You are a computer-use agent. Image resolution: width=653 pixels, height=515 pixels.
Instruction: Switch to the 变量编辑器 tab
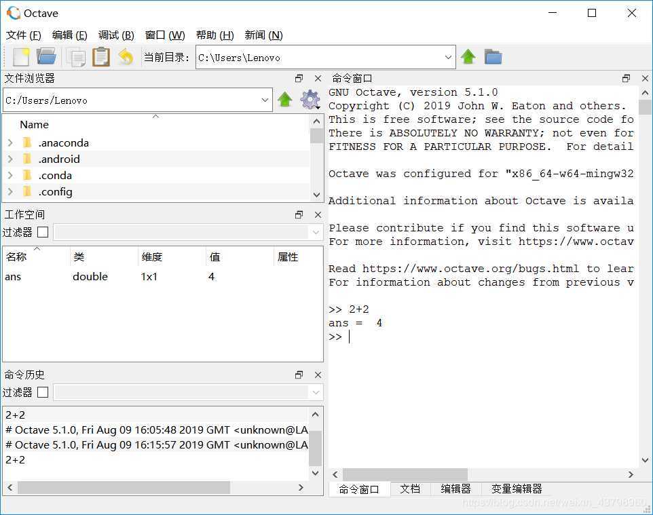click(x=517, y=489)
